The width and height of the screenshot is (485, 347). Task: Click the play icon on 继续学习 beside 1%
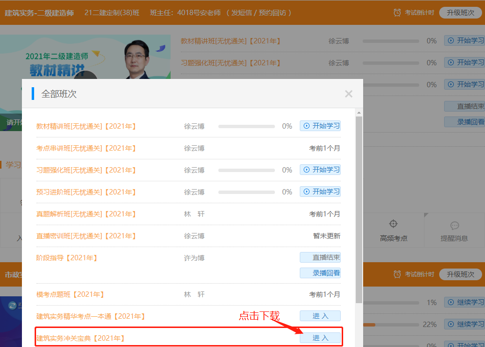click(450, 302)
